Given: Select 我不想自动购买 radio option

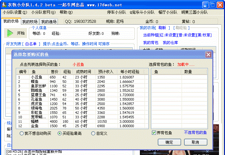Looking at the screenshot, I should click(x=22, y=133).
